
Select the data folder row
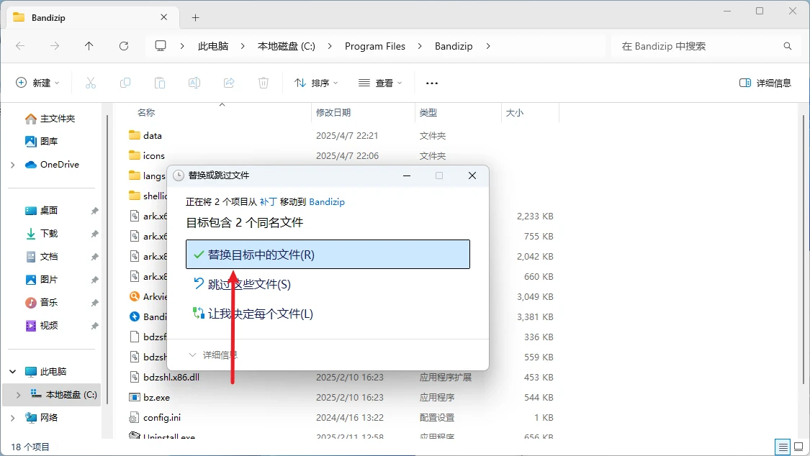341,136
